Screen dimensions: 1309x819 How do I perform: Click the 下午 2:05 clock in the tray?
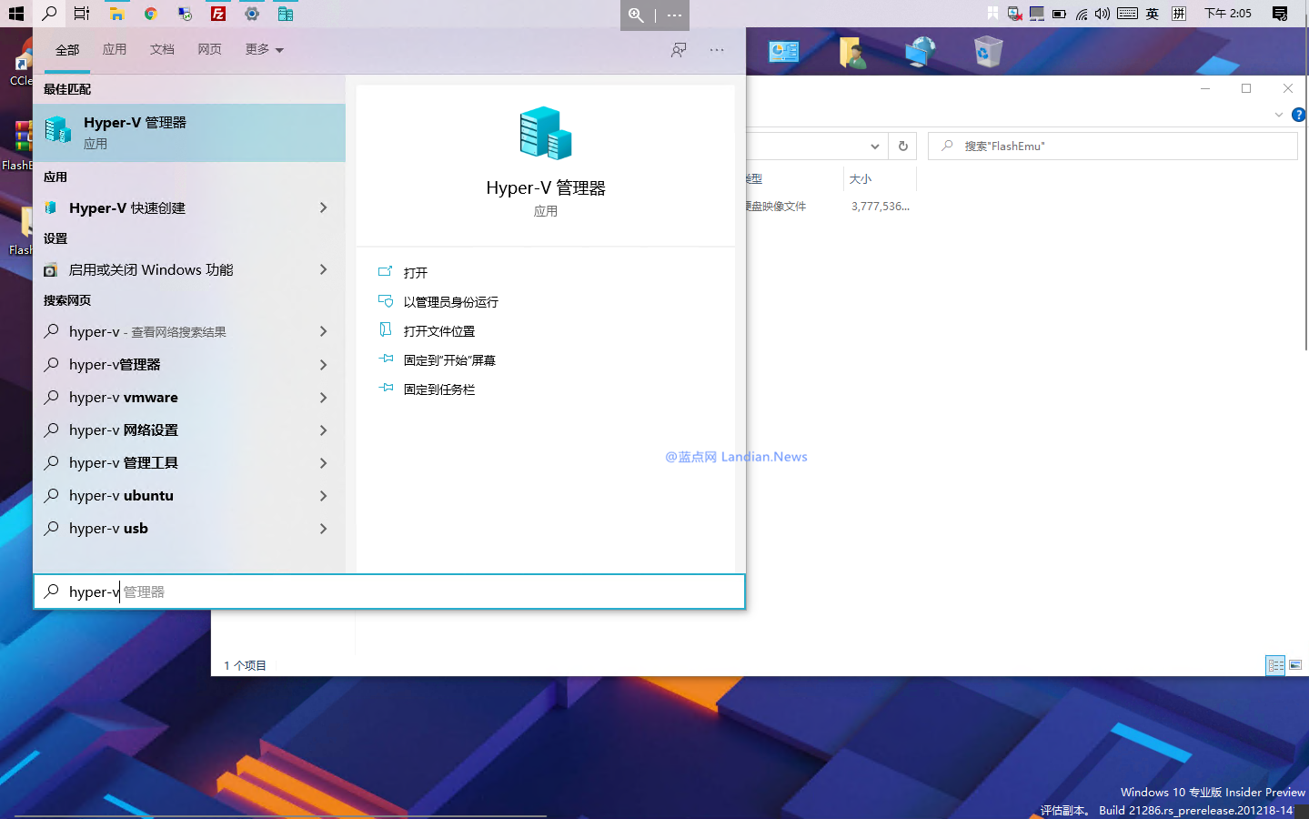click(1228, 14)
